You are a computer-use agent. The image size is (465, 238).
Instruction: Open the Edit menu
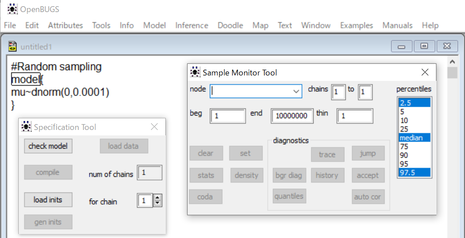32,25
